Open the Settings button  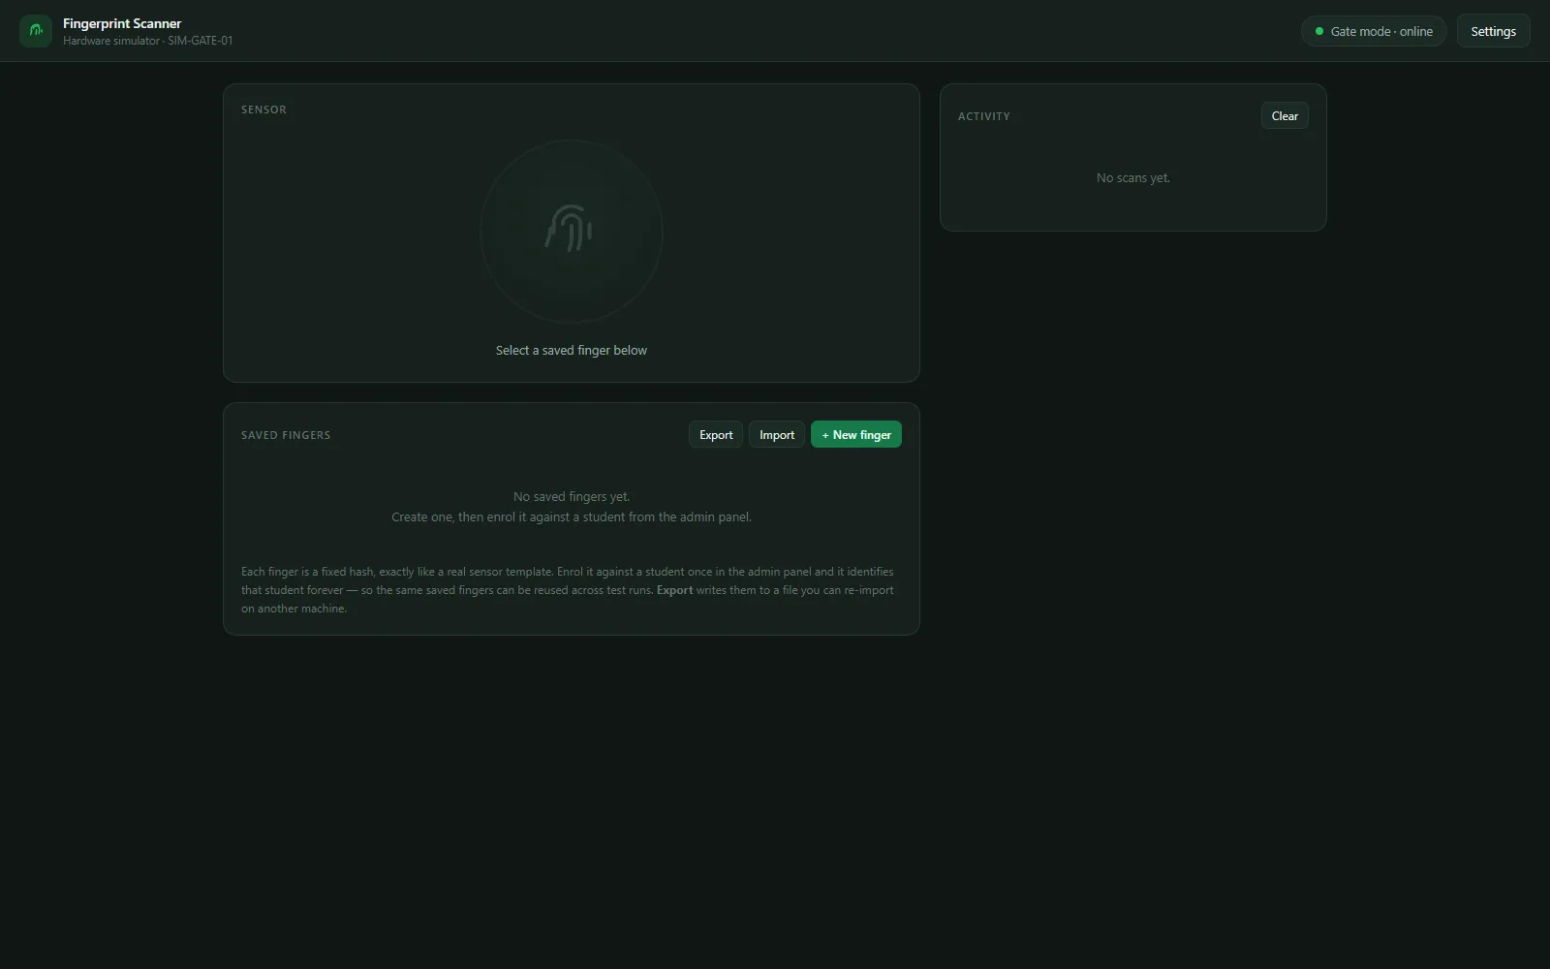1493,31
